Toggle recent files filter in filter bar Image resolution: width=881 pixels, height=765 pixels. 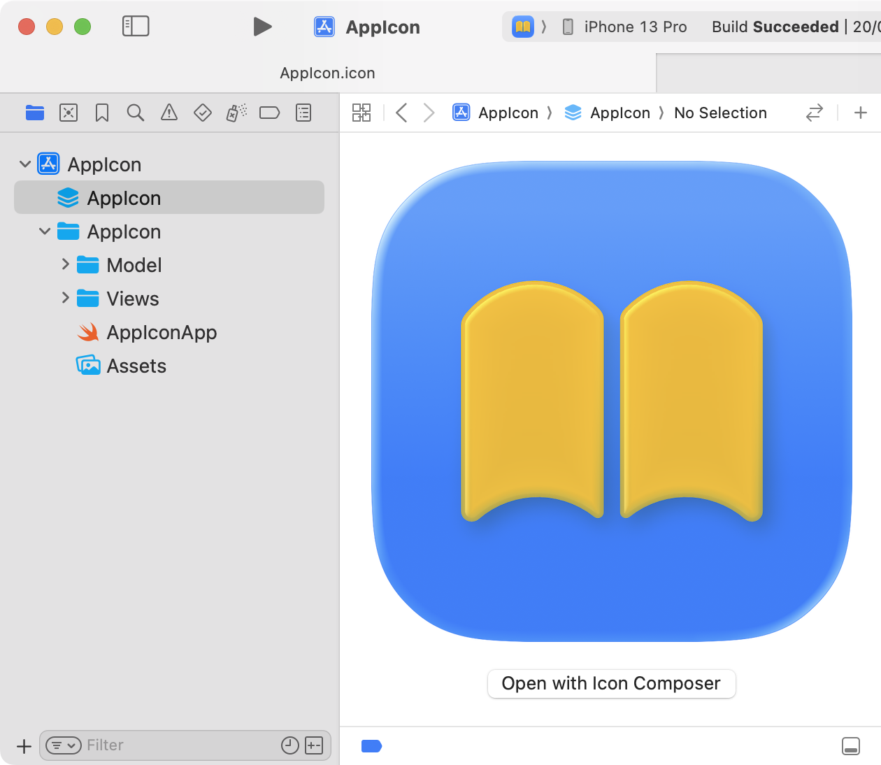290,745
